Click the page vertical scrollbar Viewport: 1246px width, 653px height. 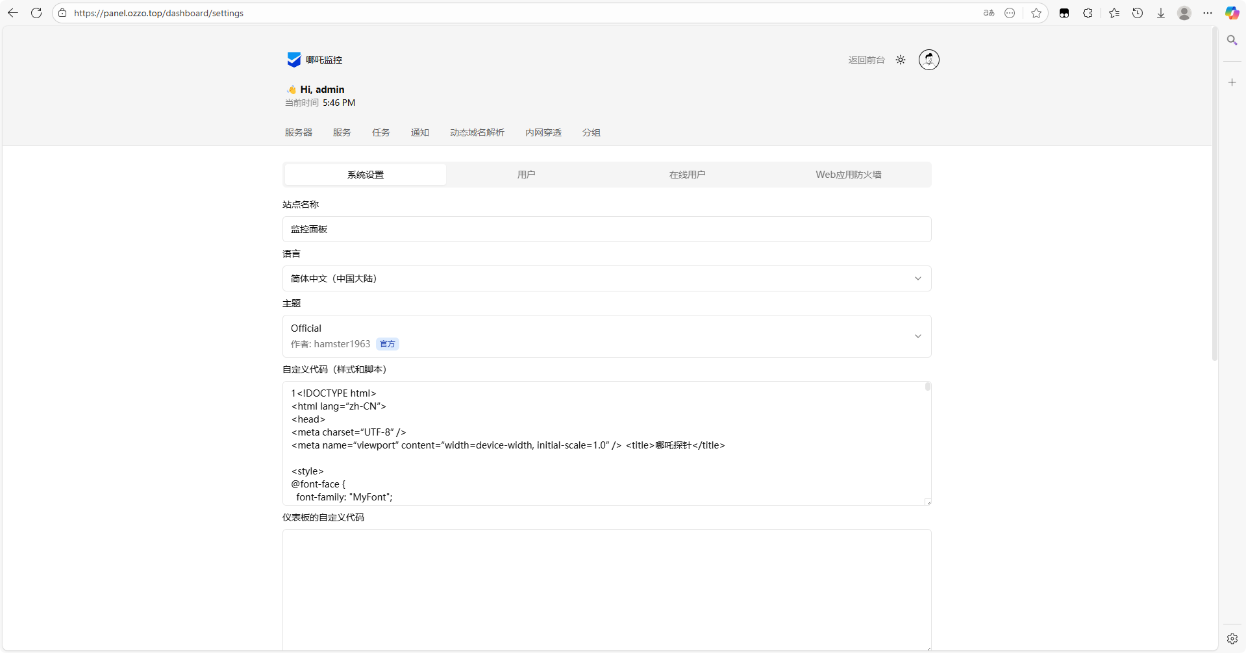(1214, 195)
